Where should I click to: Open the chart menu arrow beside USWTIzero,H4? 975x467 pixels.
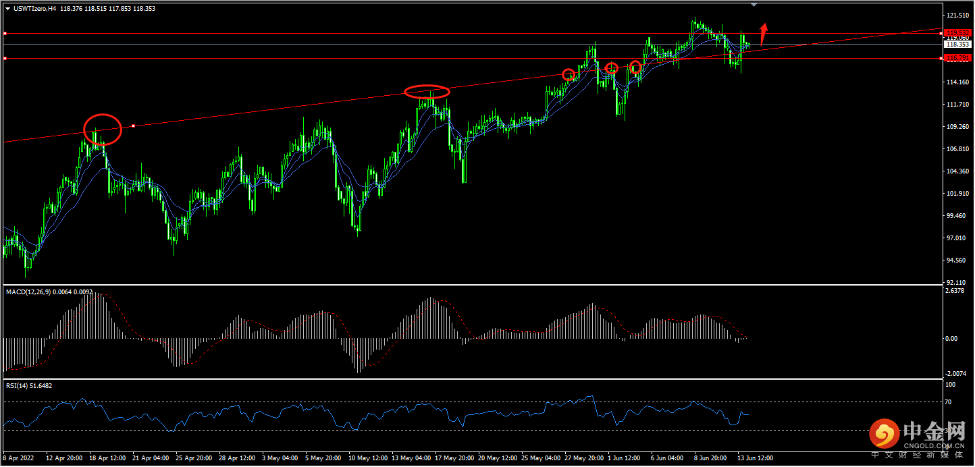click(7, 9)
